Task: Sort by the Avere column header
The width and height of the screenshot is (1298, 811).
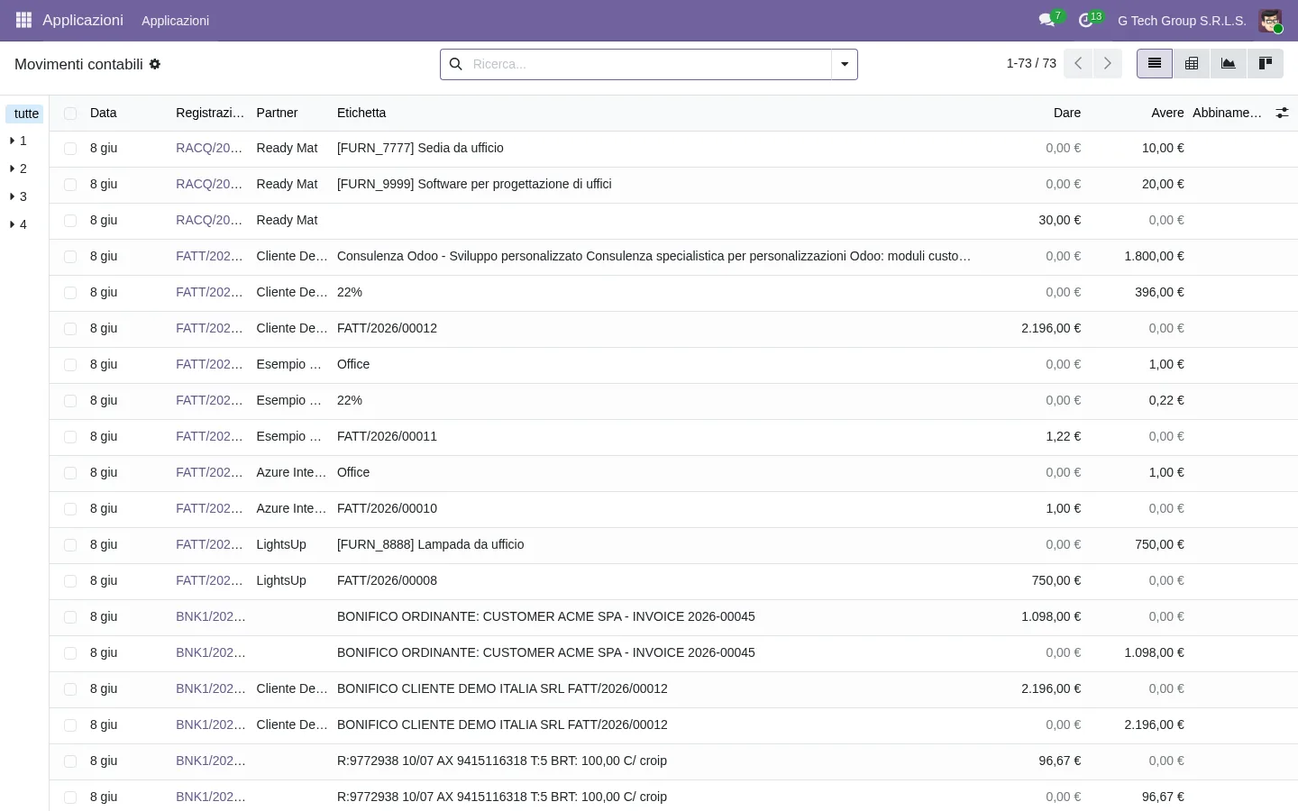Action: (1167, 113)
